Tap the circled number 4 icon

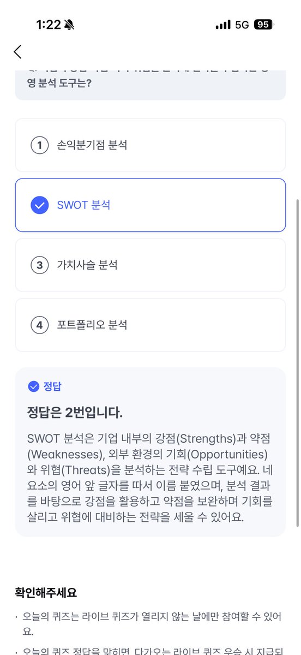pyautogui.click(x=40, y=325)
